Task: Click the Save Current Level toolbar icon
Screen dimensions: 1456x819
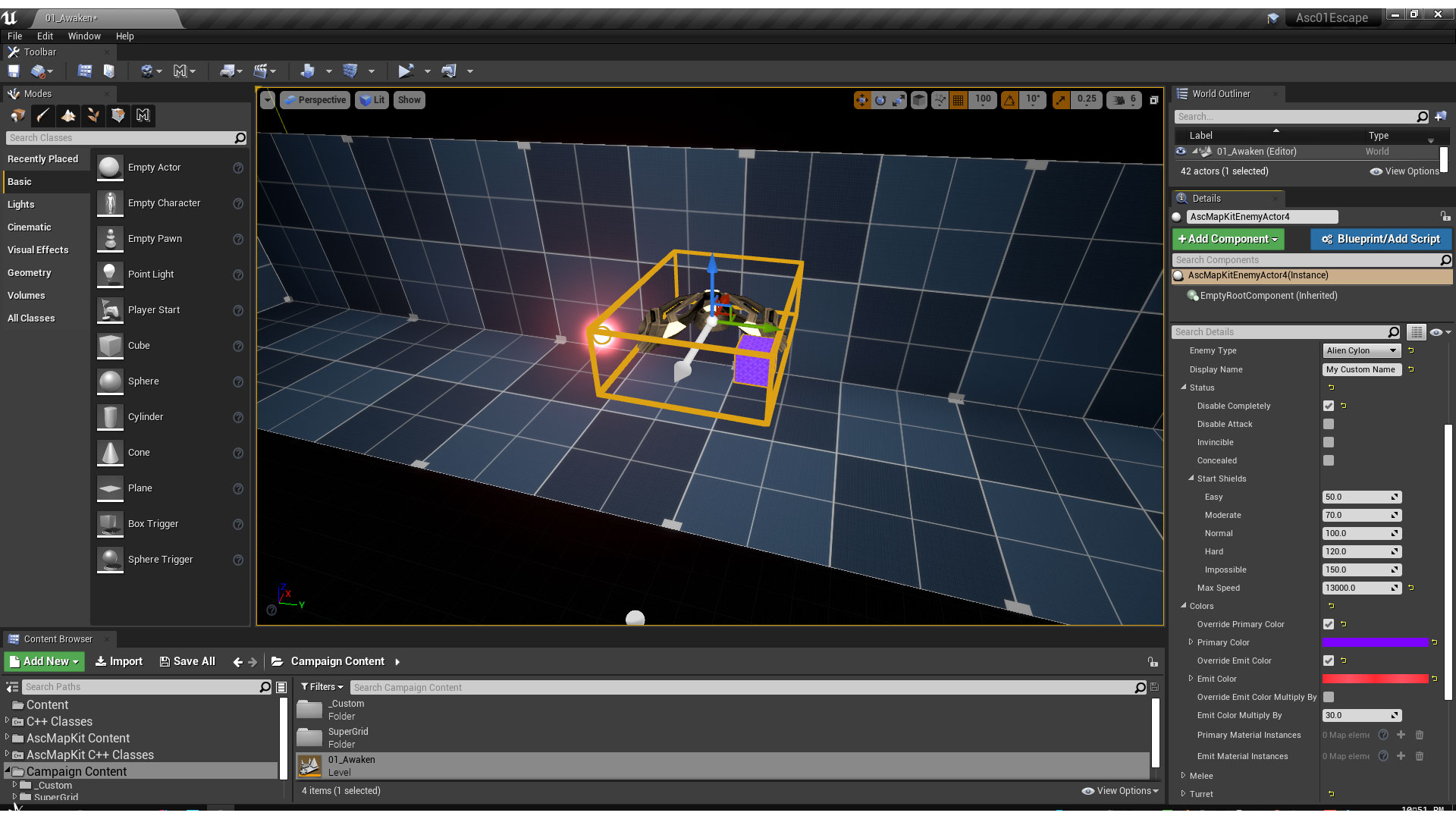Action: point(14,71)
